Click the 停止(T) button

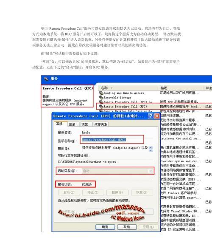tap(93, 192)
